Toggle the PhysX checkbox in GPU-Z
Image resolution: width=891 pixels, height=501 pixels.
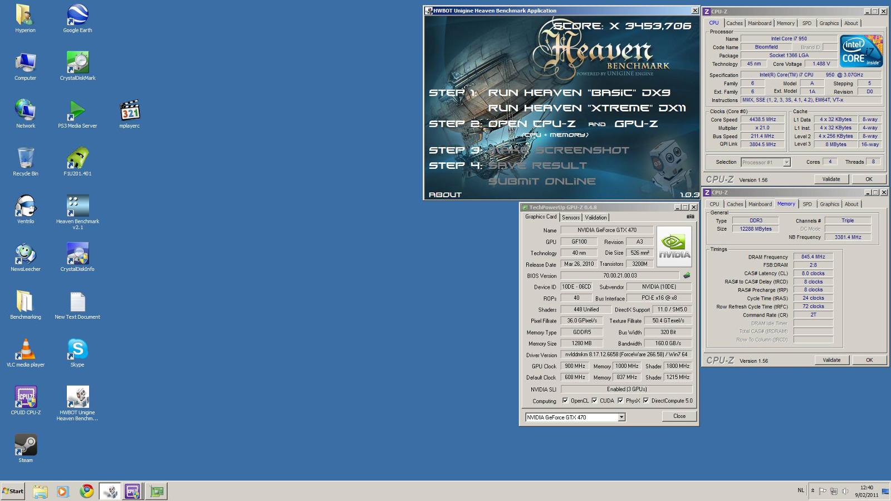click(x=620, y=401)
